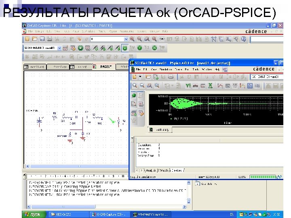Open SCHEMATIC1 simulation profile dropdown

[x=59, y=48]
